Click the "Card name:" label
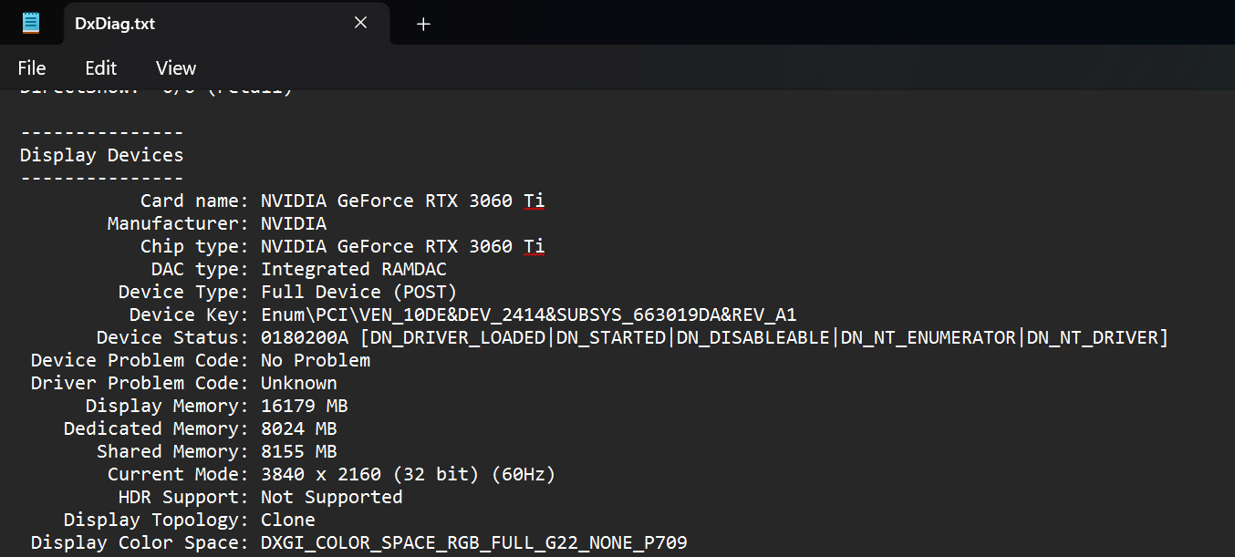1235x557 pixels. [x=195, y=201]
